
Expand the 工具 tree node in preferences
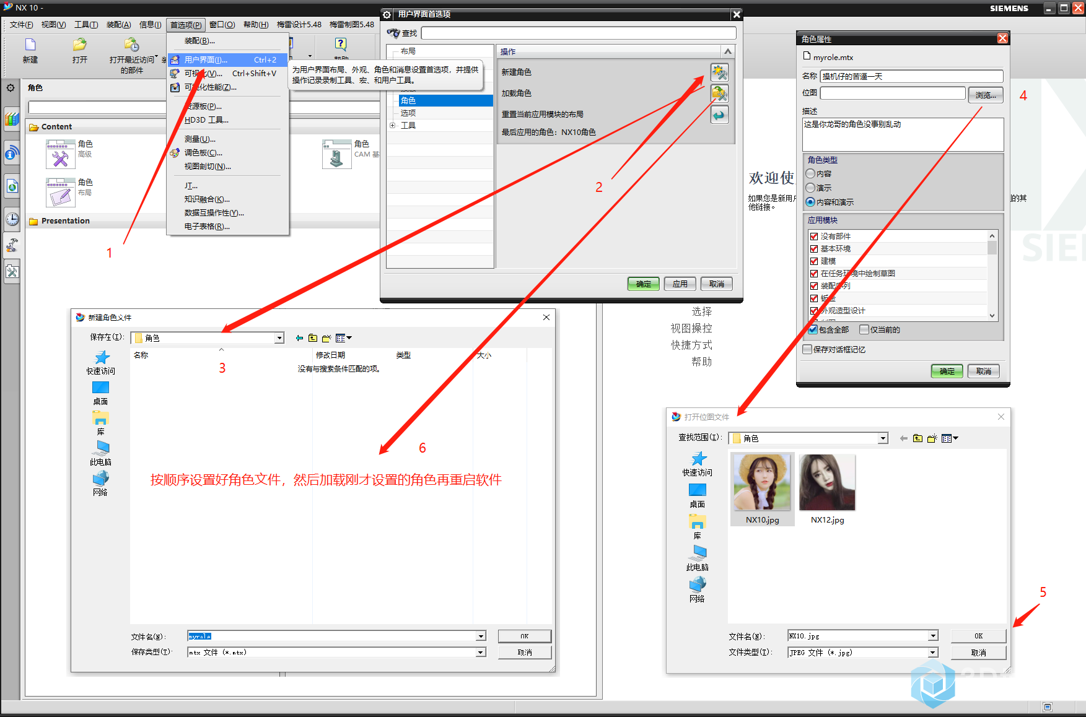click(392, 125)
